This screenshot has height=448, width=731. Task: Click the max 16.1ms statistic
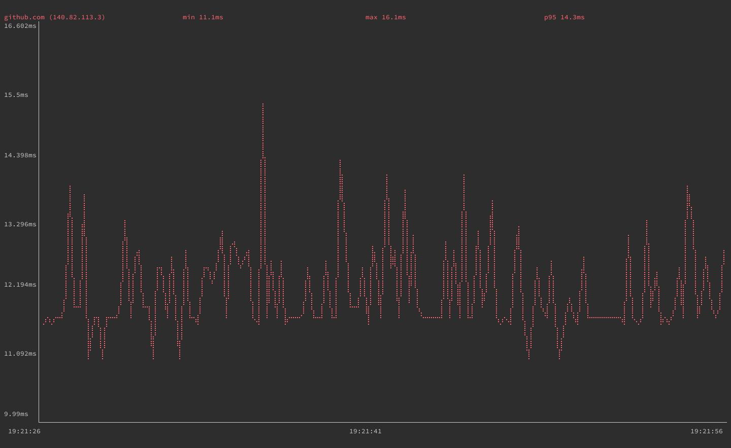[x=385, y=17]
